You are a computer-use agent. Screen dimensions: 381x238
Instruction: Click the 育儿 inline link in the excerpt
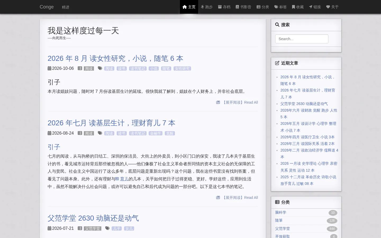122,179
